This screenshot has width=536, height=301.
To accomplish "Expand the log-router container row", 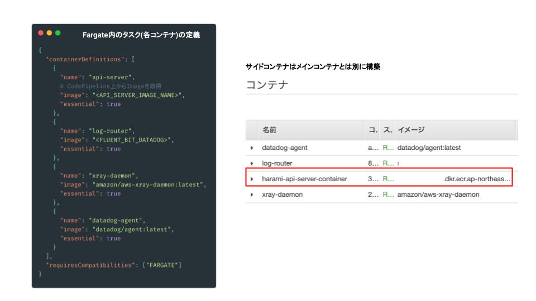I will pos(252,163).
